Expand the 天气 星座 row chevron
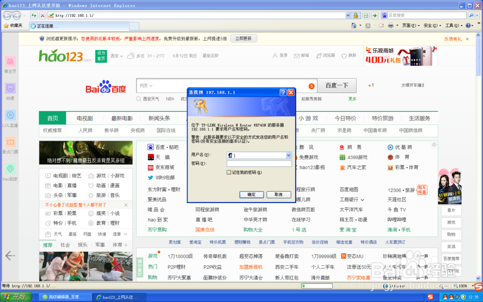 [126, 234]
